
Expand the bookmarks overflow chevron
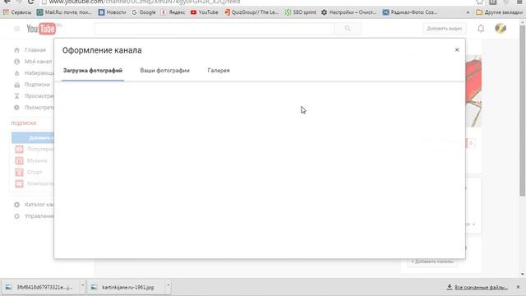coord(468,12)
